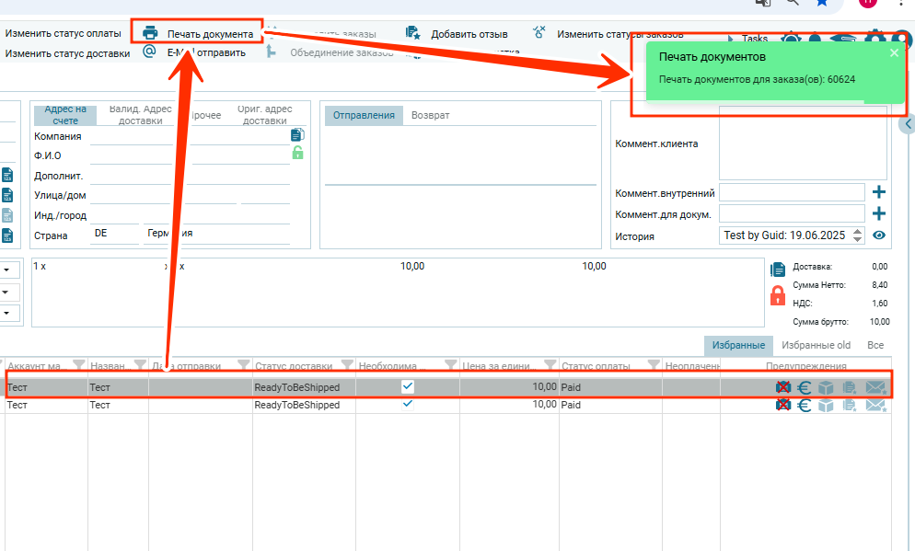Toggle the Необходима checkbox in second row
The image size is (915, 551).
(x=408, y=404)
